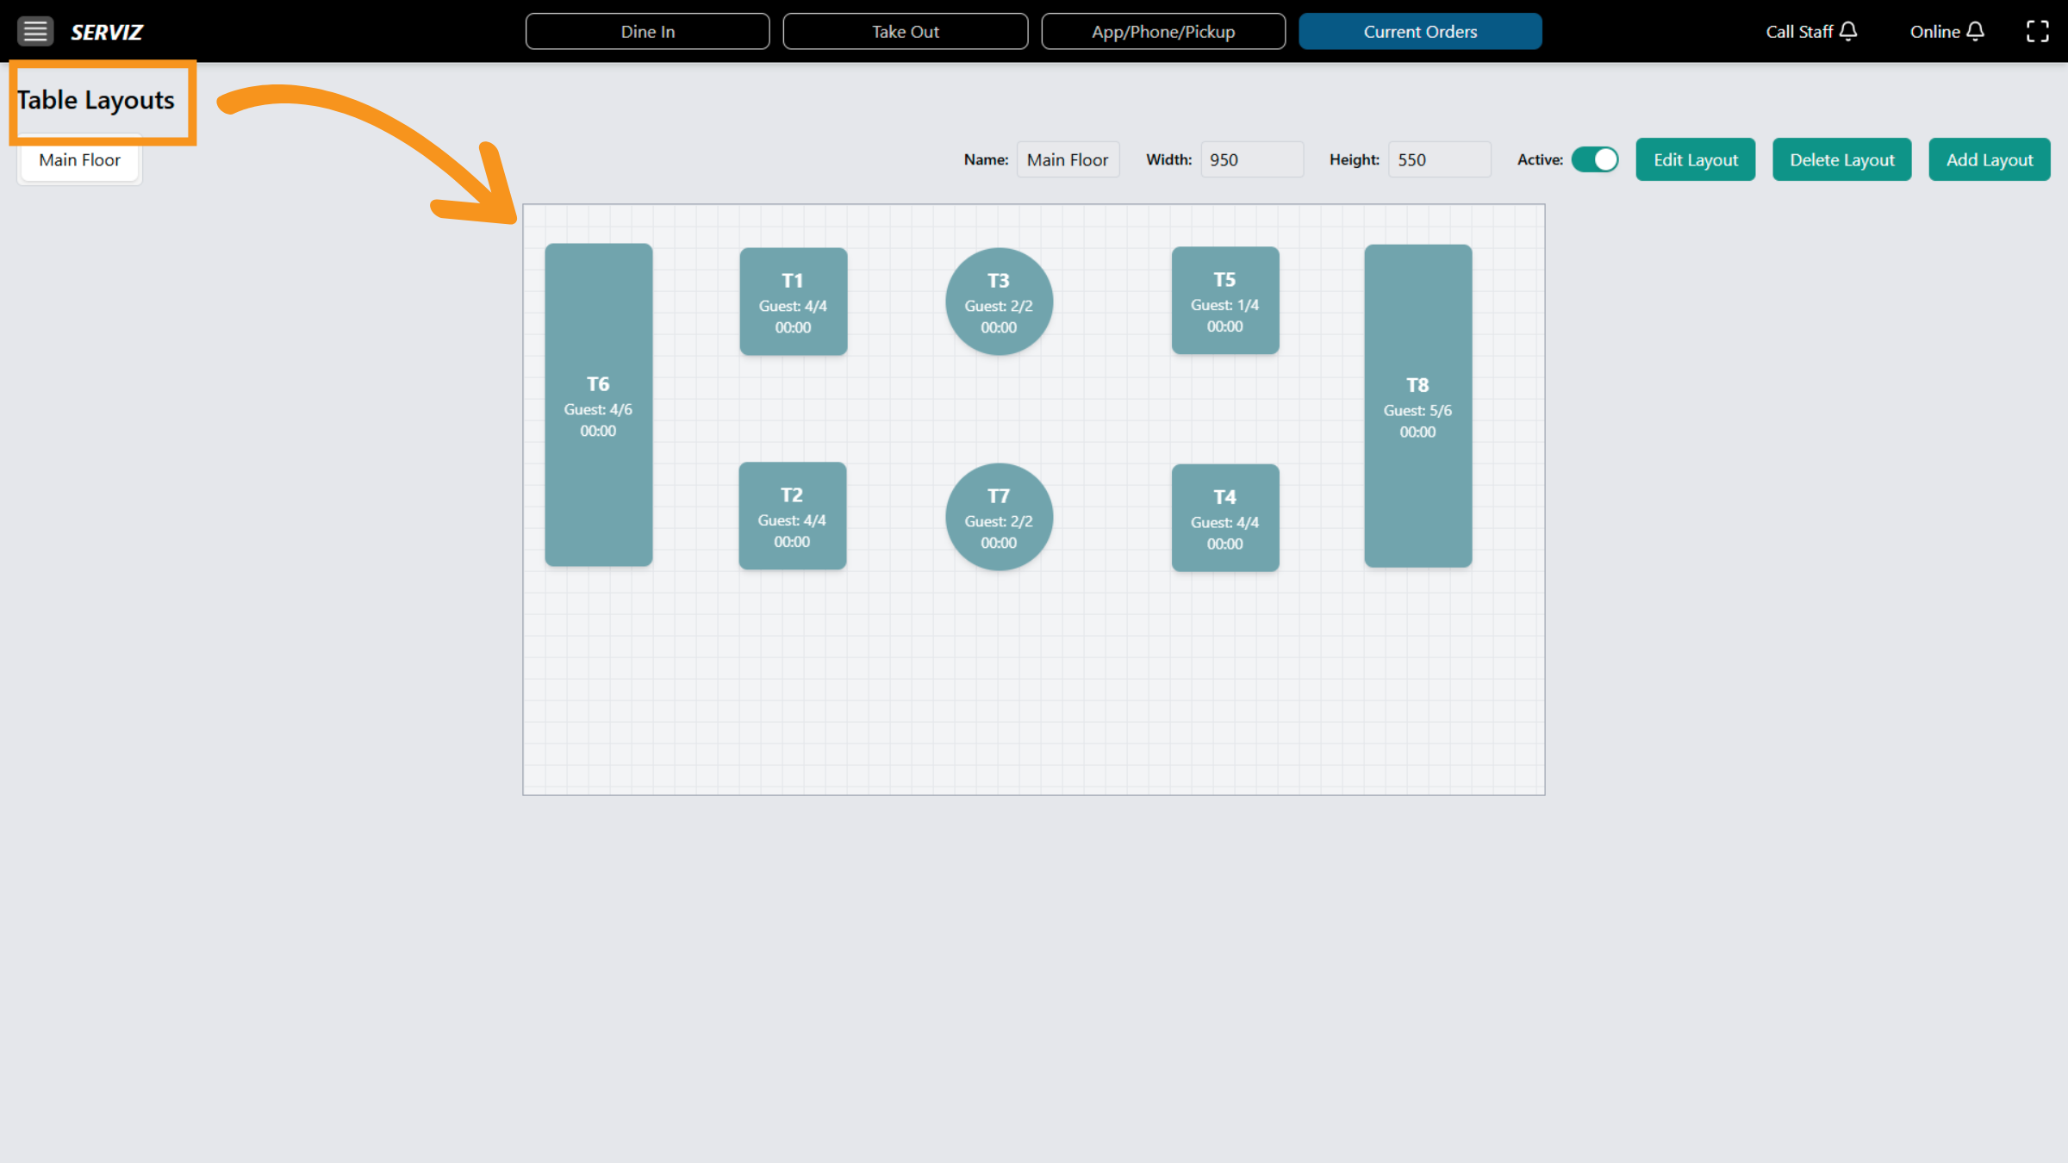
Task: Switch to the Current Orders tab
Action: [1420, 31]
